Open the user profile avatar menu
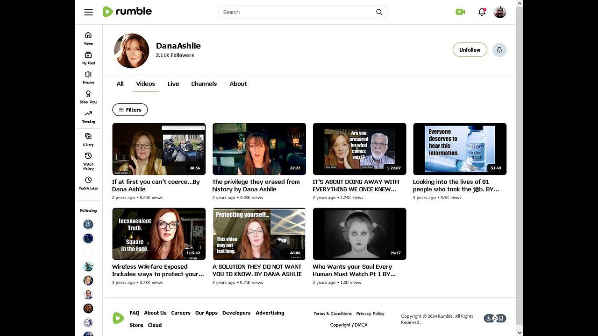 (x=500, y=12)
